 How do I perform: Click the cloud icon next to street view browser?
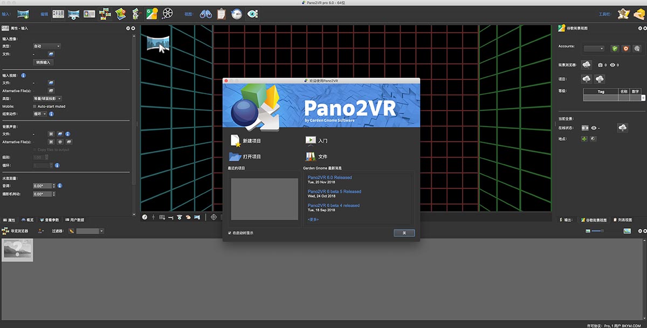click(x=587, y=65)
